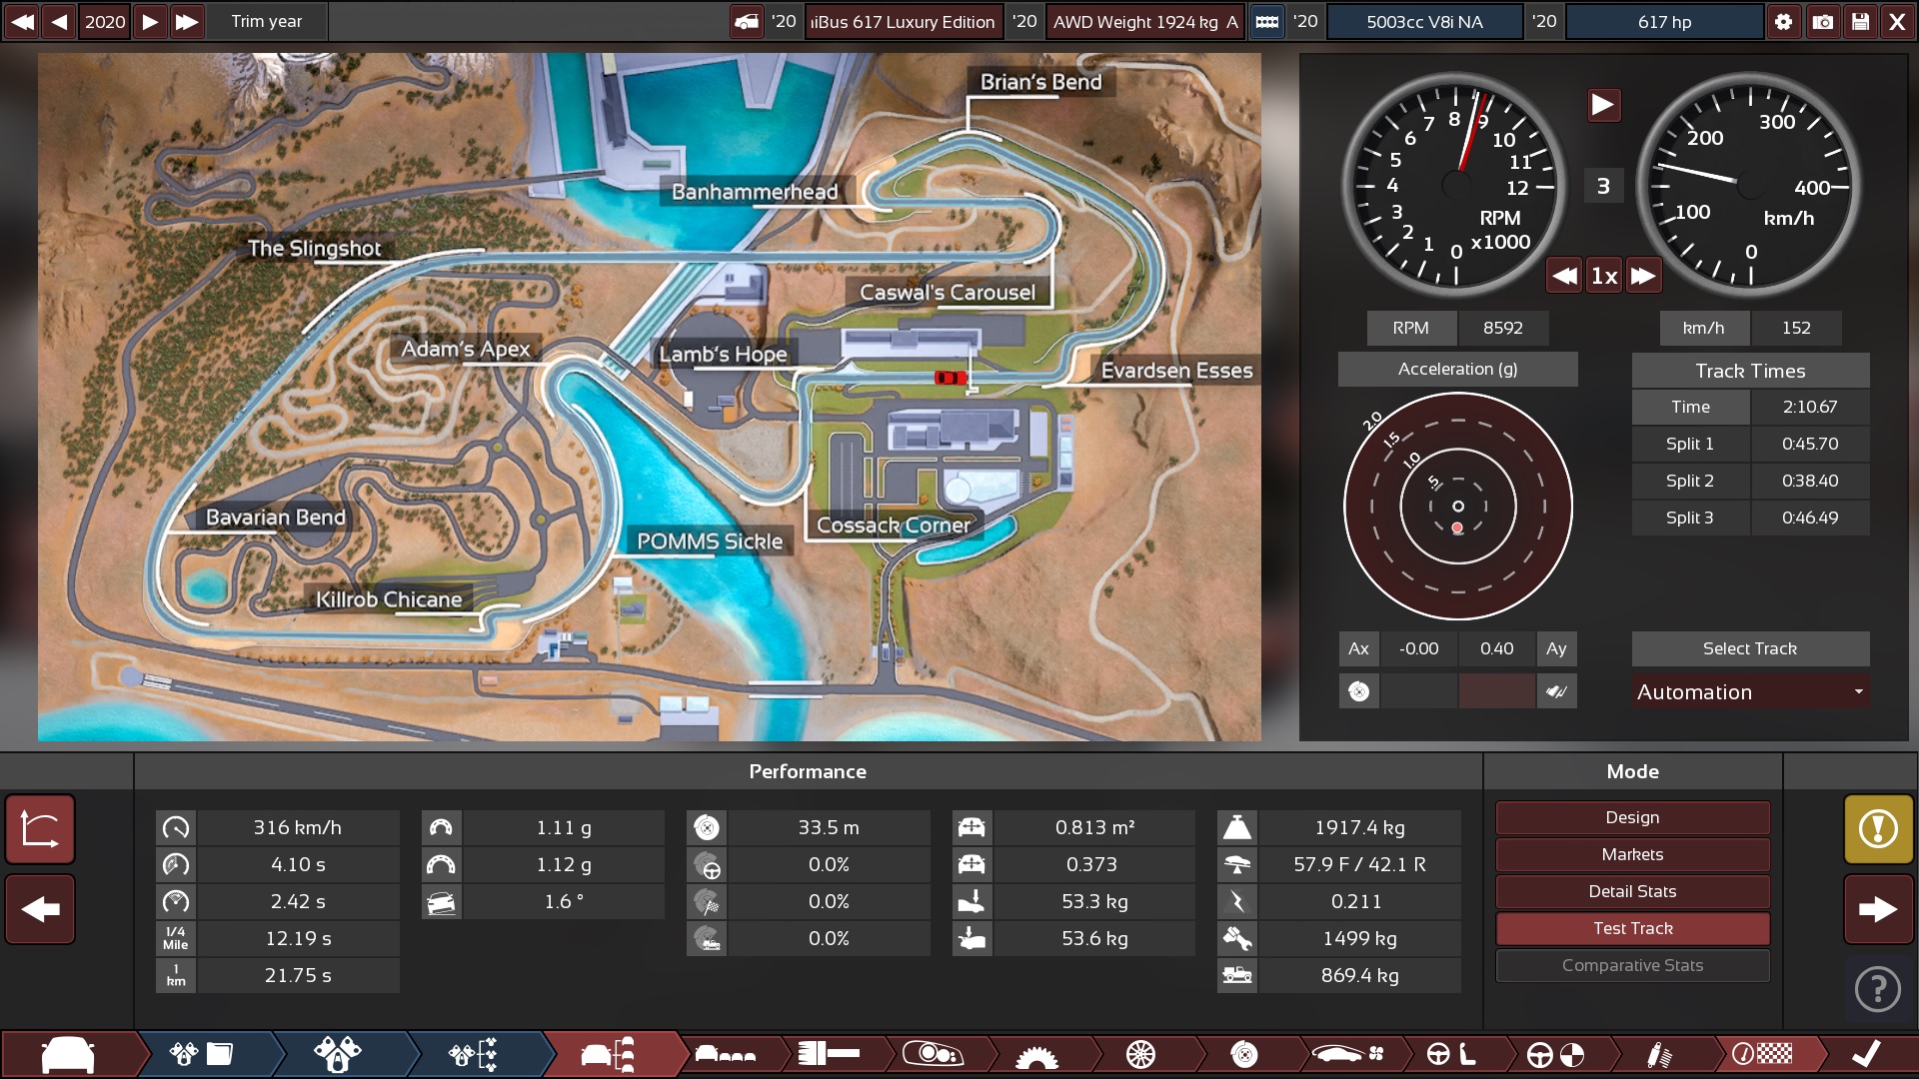1919x1079 pixels.
Task: Slow down the simulation speed
Action: click(x=1565, y=276)
